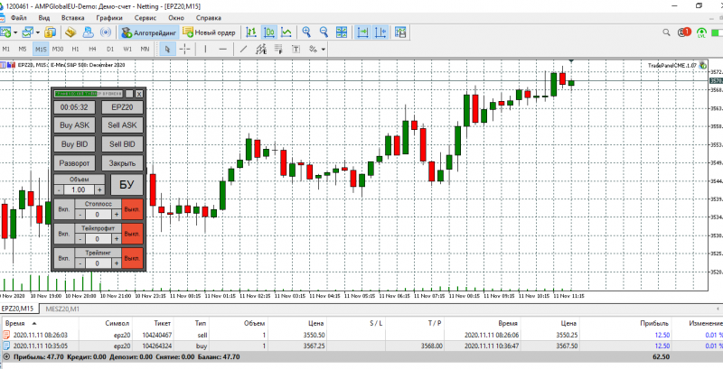Open the Сервис menu

pyautogui.click(x=146, y=18)
